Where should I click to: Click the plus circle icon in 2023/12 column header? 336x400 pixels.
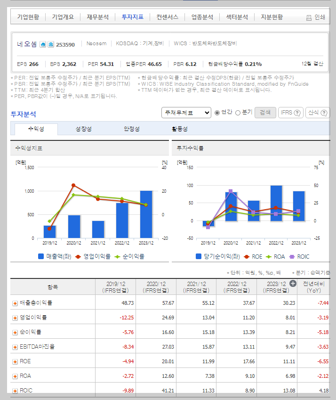293,284
